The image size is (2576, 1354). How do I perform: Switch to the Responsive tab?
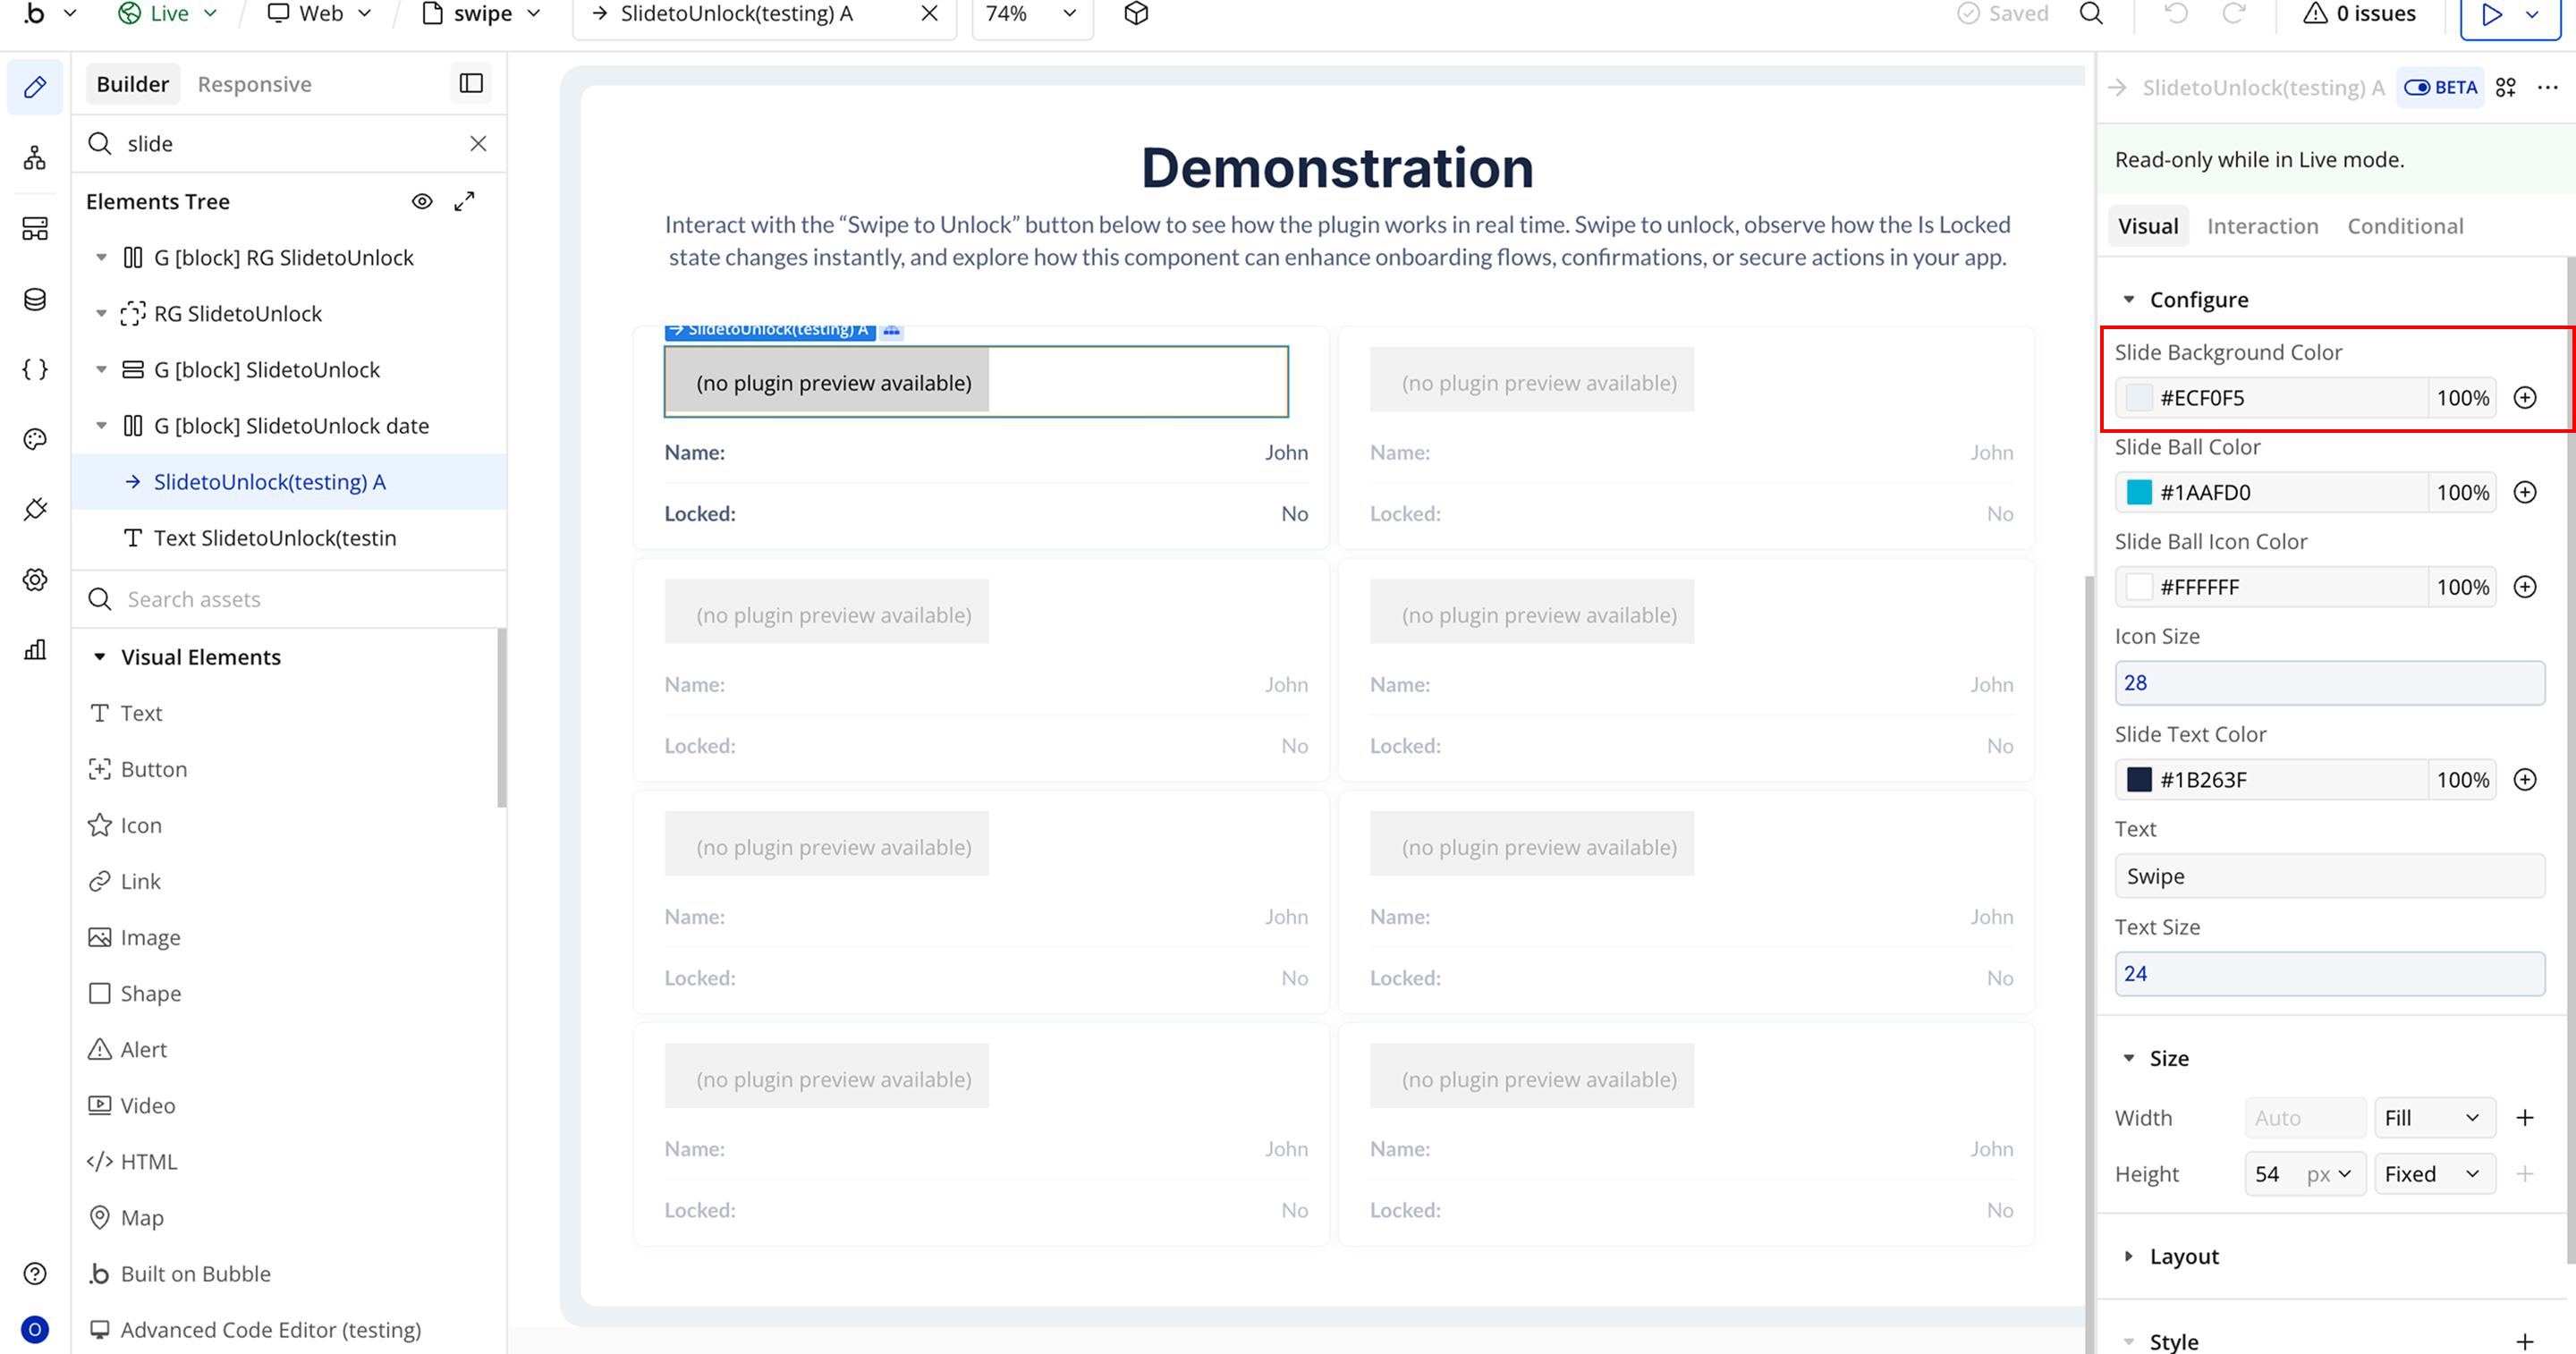tap(254, 84)
